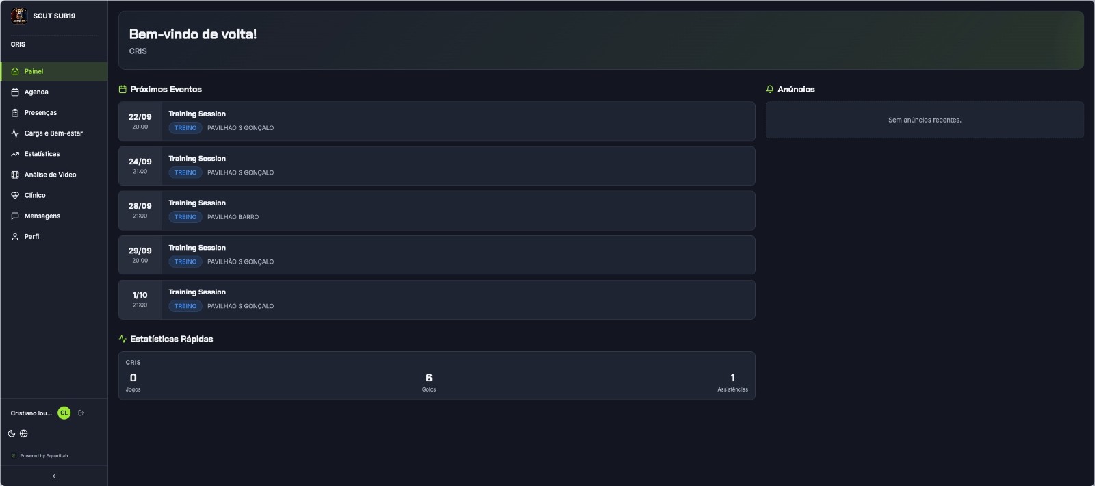Open the Perfil page

[54, 236]
